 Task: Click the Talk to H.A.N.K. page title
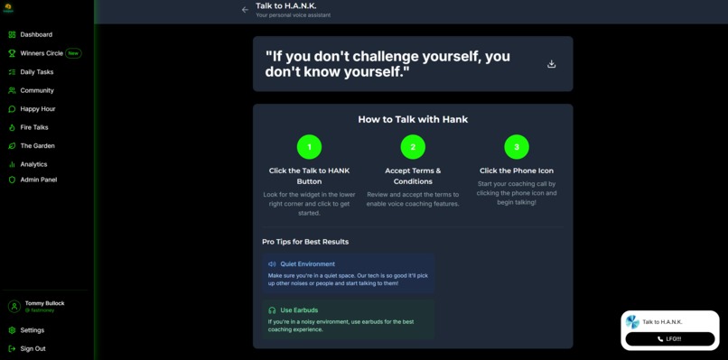pos(285,6)
